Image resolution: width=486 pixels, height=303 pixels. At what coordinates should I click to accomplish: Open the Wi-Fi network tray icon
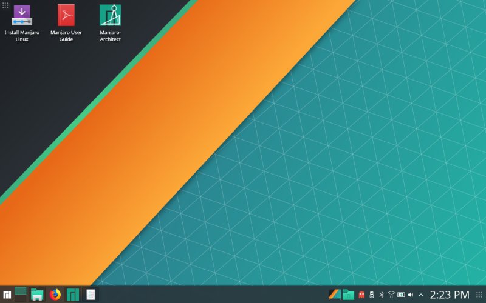point(391,295)
